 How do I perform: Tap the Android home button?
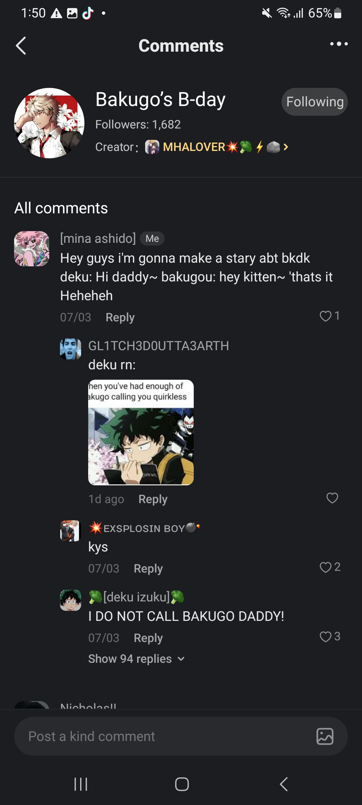point(182,784)
